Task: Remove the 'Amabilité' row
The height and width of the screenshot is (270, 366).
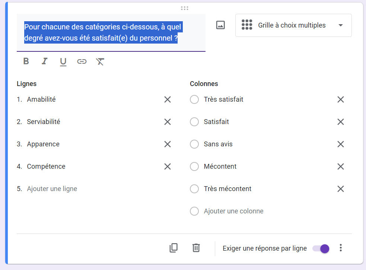Action: point(168,99)
